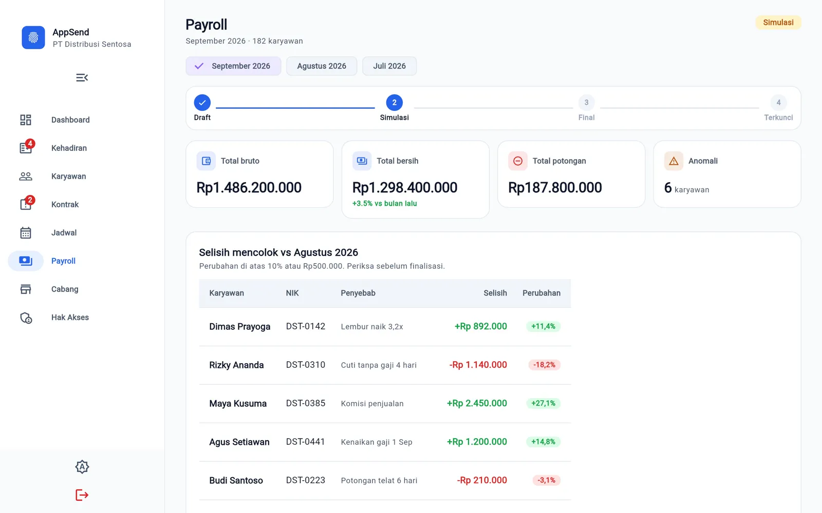
Task: Click the Hak Akses shield icon
Action: (x=26, y=318)
